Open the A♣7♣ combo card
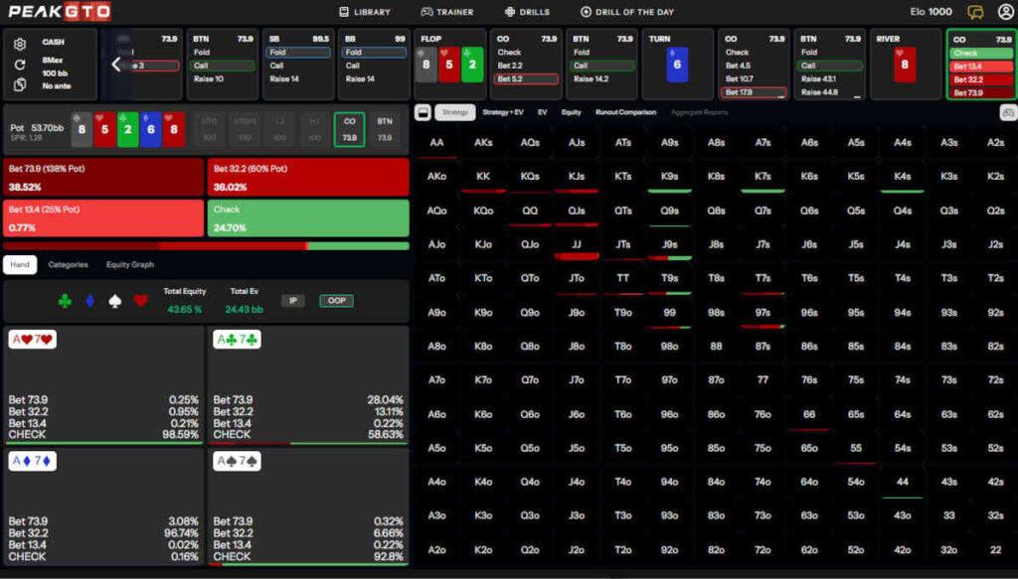 [308, 385]
